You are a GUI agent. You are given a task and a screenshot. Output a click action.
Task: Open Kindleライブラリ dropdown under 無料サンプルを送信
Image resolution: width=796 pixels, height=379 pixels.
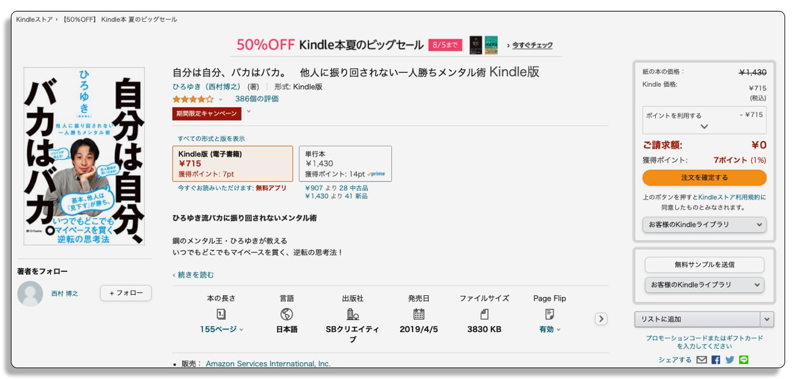704,284
